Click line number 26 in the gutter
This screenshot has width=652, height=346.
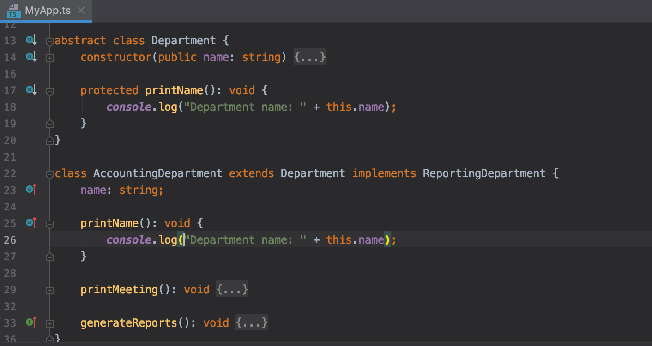pos(10,239)
